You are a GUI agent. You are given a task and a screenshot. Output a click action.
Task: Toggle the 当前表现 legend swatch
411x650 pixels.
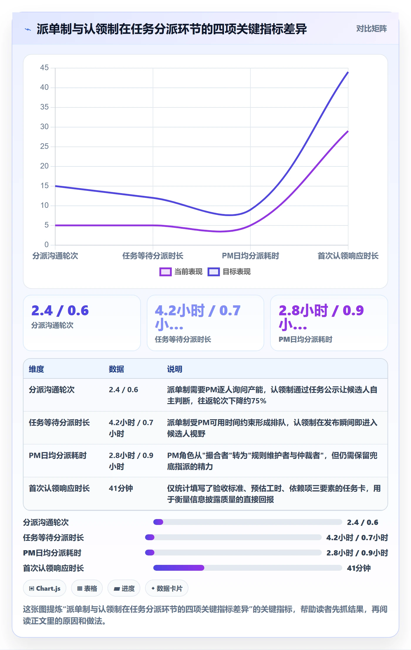pyautogui.click(x=165, y=272)
